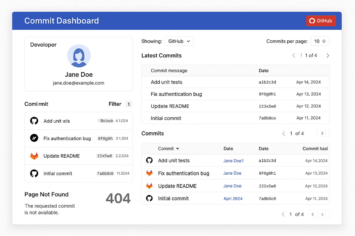Select the 'Commits' section heading
This screenshot has height=236, width=355.
(153, 133)
